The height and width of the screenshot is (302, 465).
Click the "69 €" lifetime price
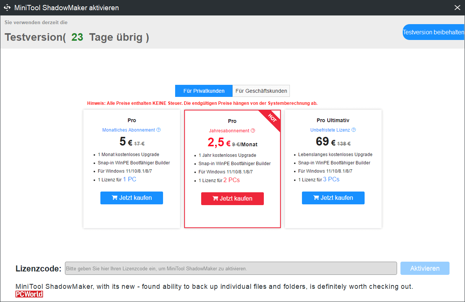[326, 142]
